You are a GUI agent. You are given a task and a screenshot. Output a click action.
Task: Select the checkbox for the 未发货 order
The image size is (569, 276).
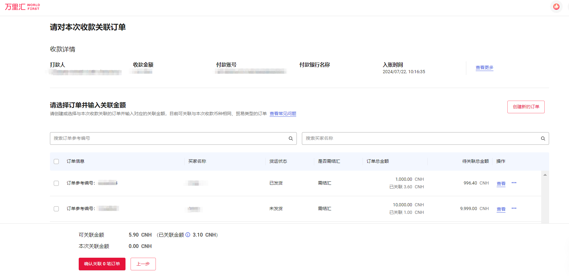56,209
